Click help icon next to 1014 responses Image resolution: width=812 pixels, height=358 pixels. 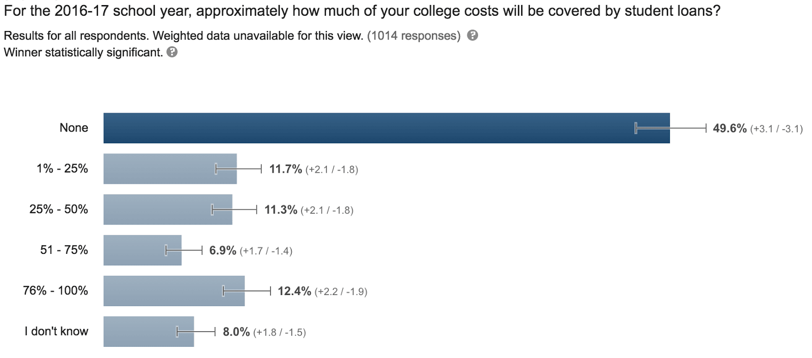[x=472, y=36]
